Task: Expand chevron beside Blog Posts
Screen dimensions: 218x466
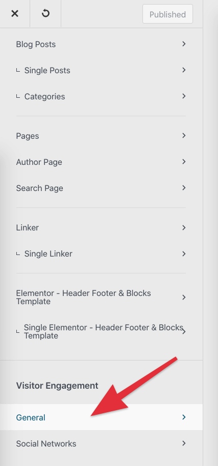Action: 184,44
